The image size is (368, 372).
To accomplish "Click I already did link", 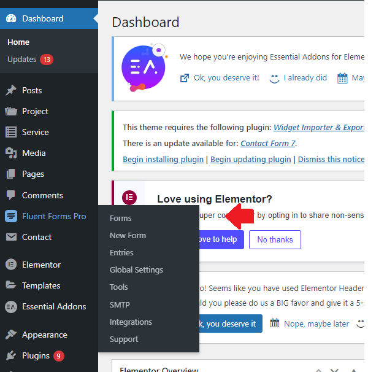I will (305, 78).
